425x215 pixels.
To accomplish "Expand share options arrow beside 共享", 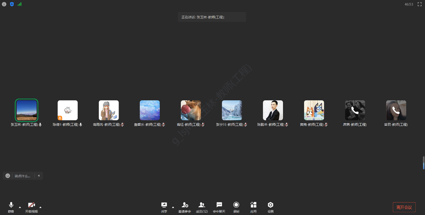I will tap(173, 207).
